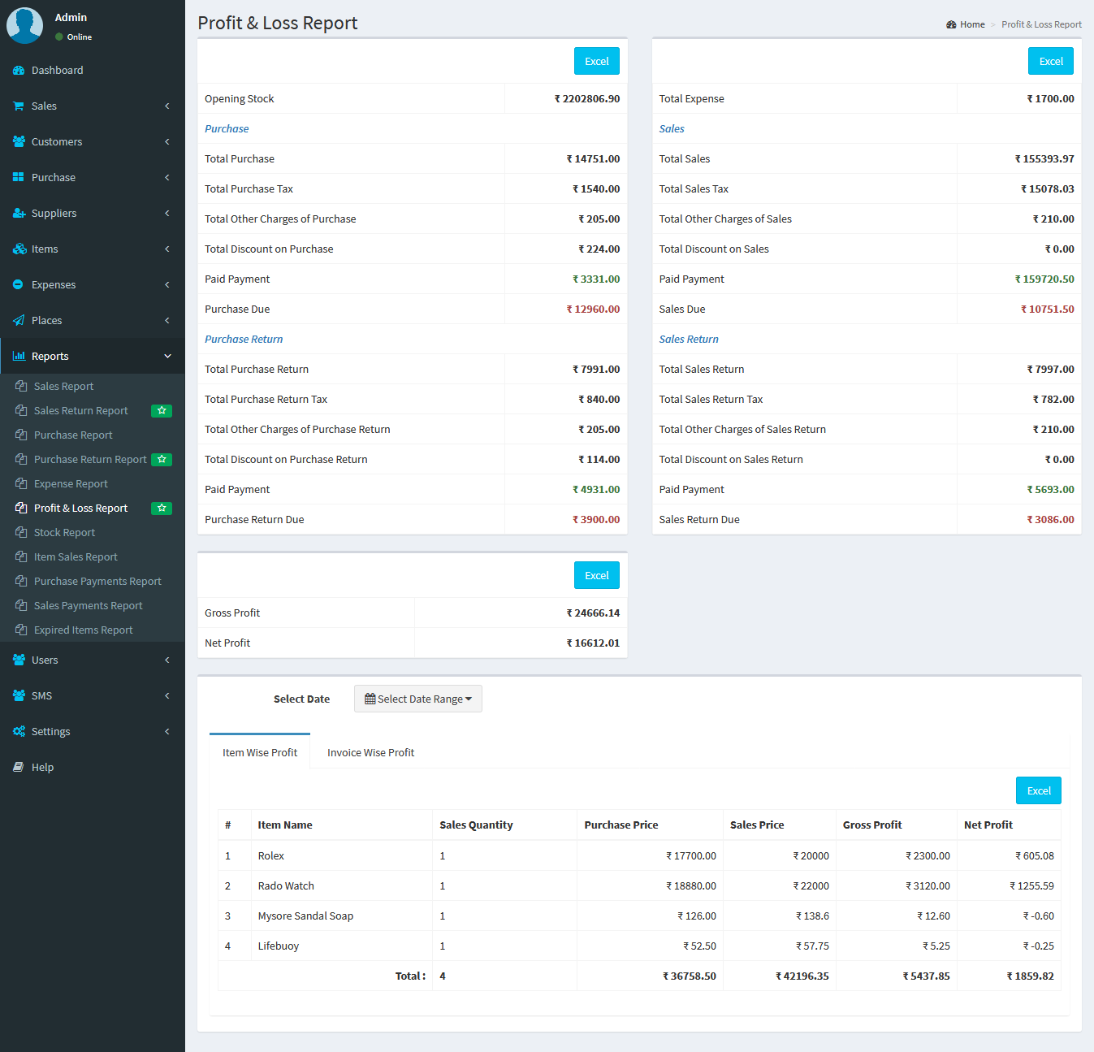
Task: Click the Suppliers icon in the sidebar
Action: [x=19, y=214]
